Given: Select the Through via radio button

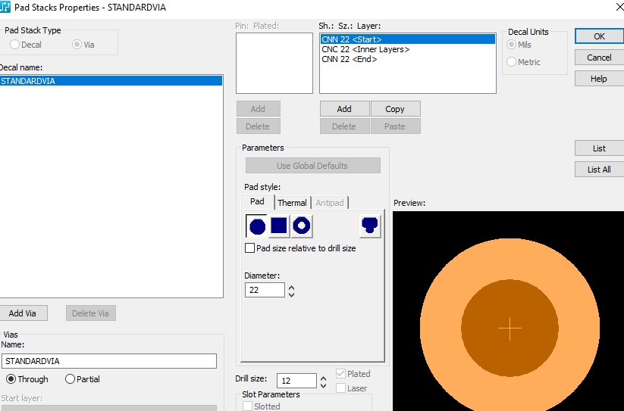Looking at the screenshot, I should [11, 379].
